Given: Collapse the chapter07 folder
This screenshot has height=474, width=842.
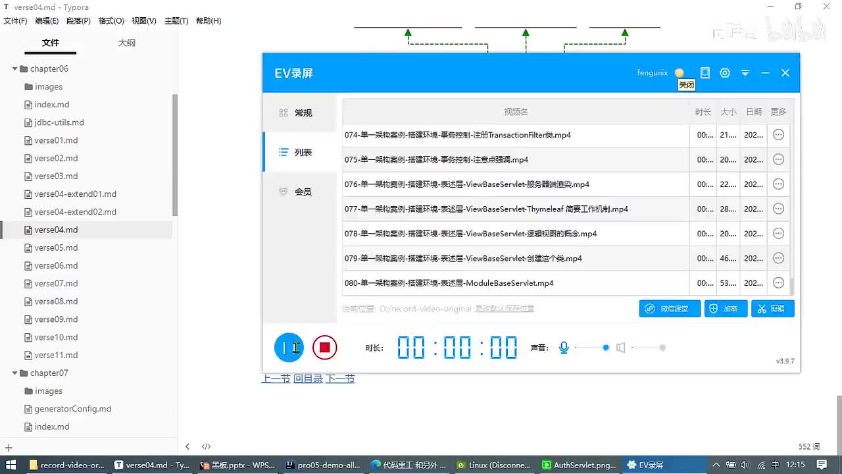Looking at the screenshot, I should pos(14,373).
